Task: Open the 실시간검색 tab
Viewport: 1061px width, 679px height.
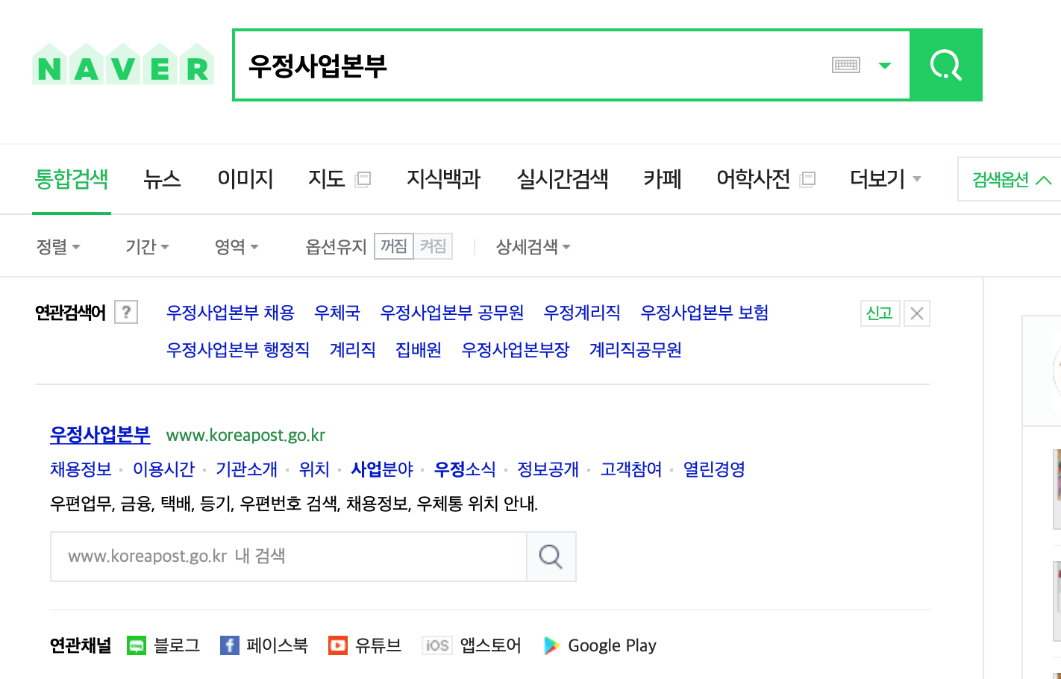Action: [563, 179]
